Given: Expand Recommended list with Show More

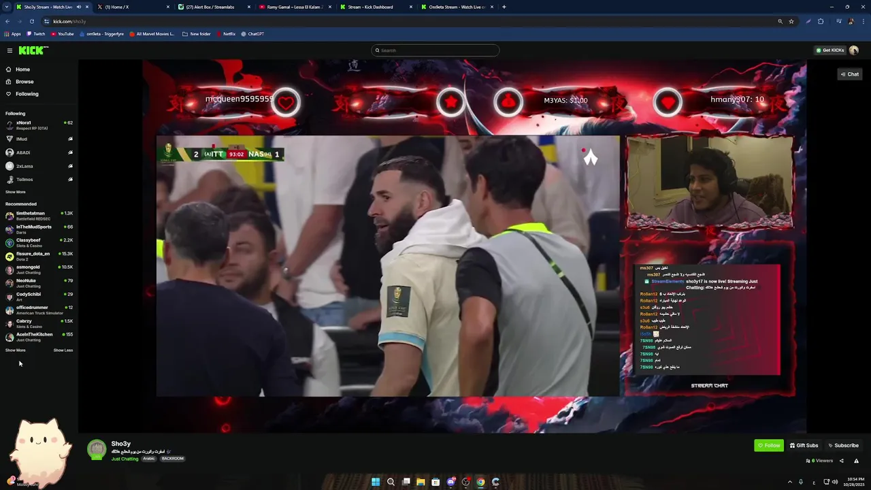Looking at the screenshot, I should [16, 350].
